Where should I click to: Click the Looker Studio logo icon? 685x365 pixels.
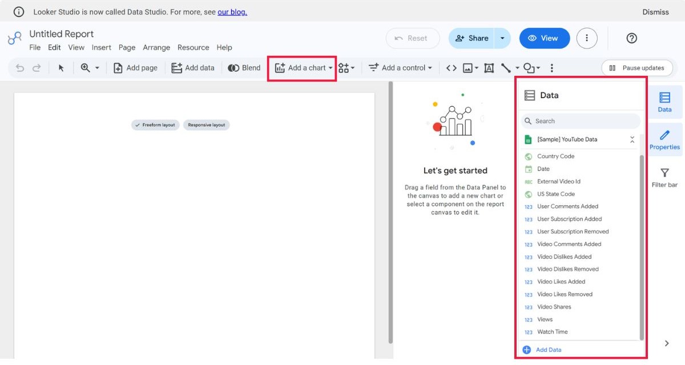point(14,39)
